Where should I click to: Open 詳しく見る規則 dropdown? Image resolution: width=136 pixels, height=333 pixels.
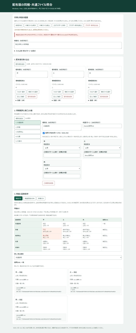pos(68,258)
